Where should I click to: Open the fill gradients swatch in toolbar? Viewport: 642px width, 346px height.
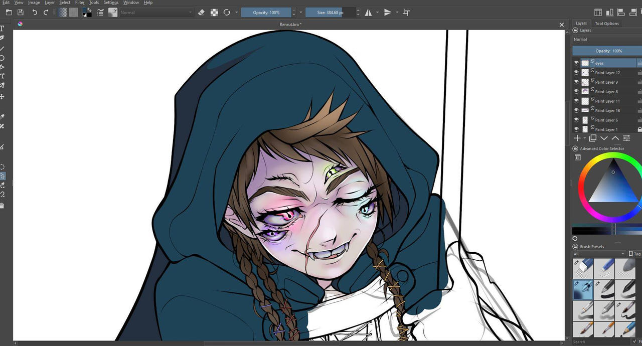[x=63, y=13]
